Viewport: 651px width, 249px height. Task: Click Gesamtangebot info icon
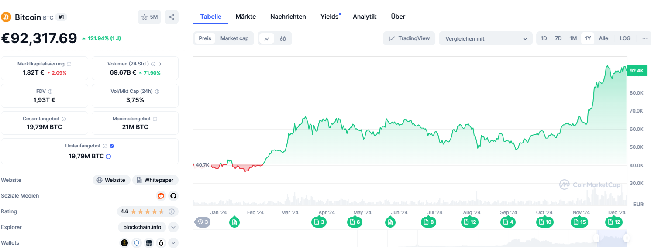64,119
